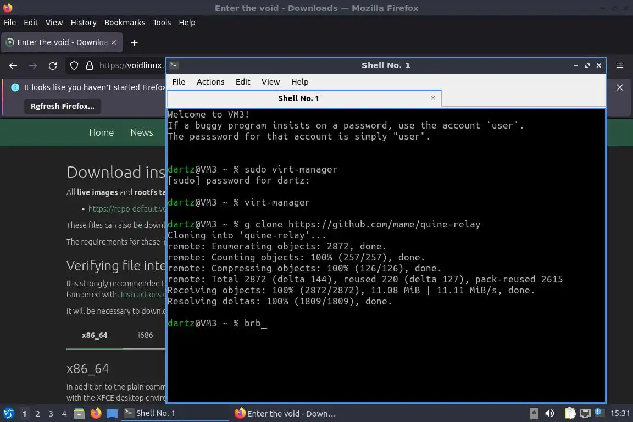The width and height of the screenshot is (633, 422).
Task: Open the terminal File menu
Action: tap(179, 81)
